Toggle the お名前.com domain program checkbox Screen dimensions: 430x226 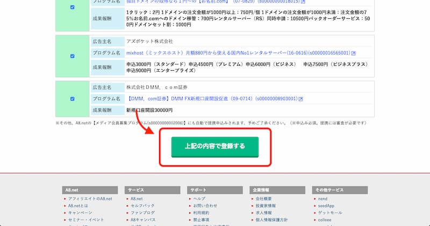[73, 7]
